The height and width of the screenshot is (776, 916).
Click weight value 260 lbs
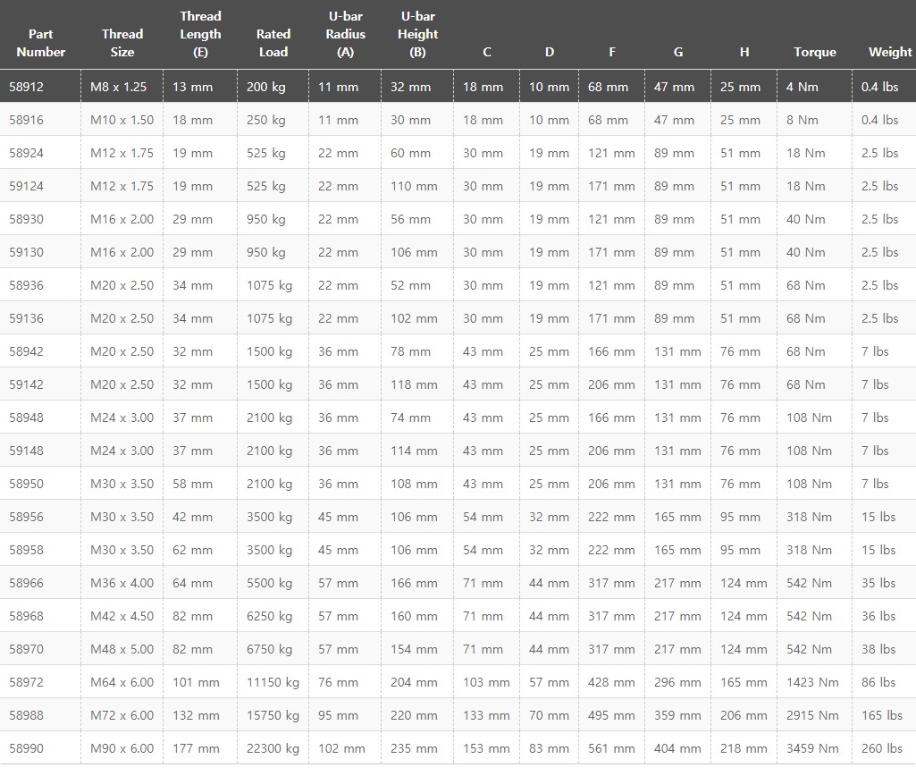[881, 748]
